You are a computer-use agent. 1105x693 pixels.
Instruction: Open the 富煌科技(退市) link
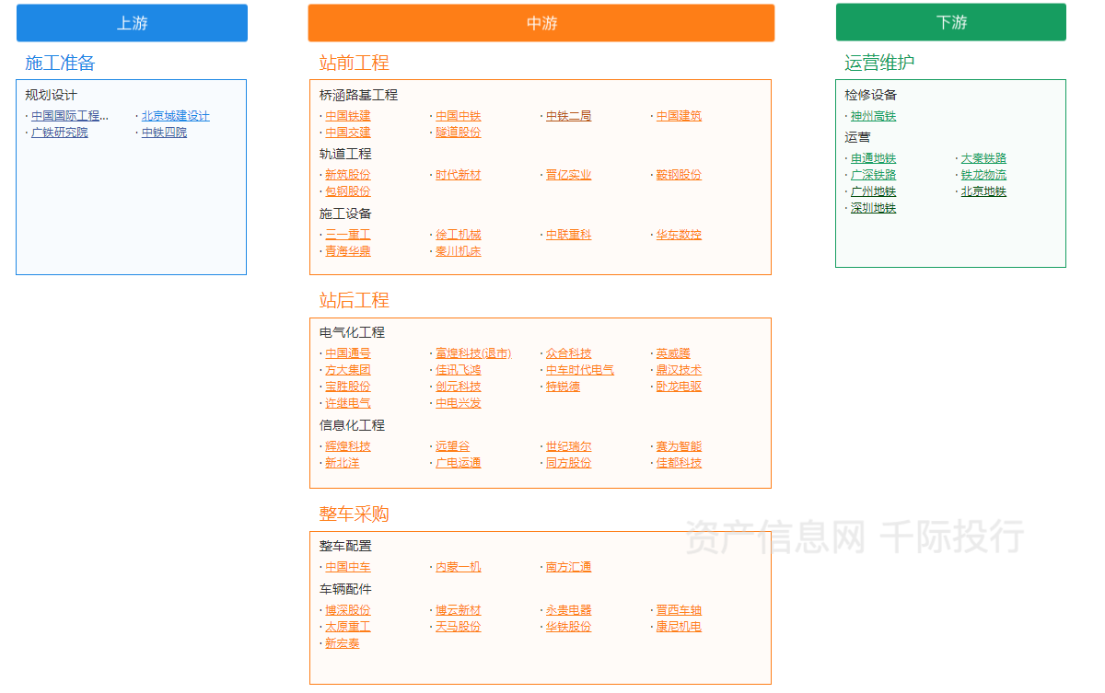(x=473, y=353)
